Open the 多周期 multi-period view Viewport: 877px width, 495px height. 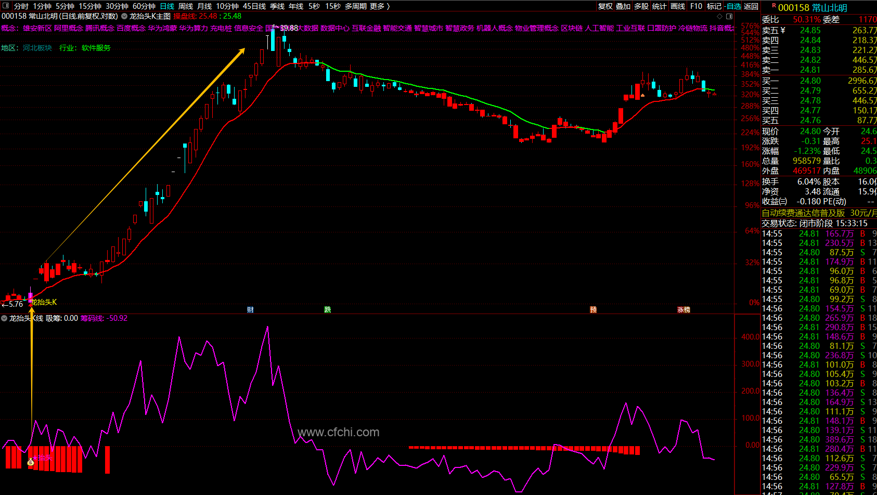tap(356, 6)
